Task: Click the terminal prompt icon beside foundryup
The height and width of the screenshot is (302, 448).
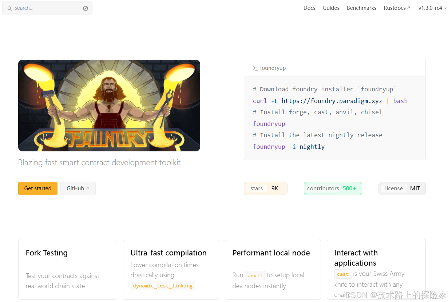Action: click(x=255, y=68)
